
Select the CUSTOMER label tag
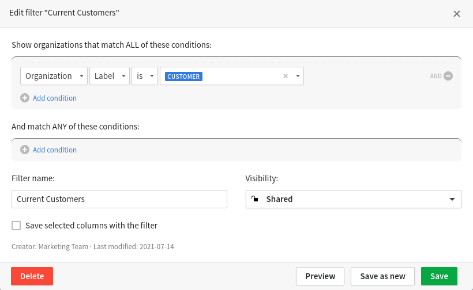[x=183, y=77]
